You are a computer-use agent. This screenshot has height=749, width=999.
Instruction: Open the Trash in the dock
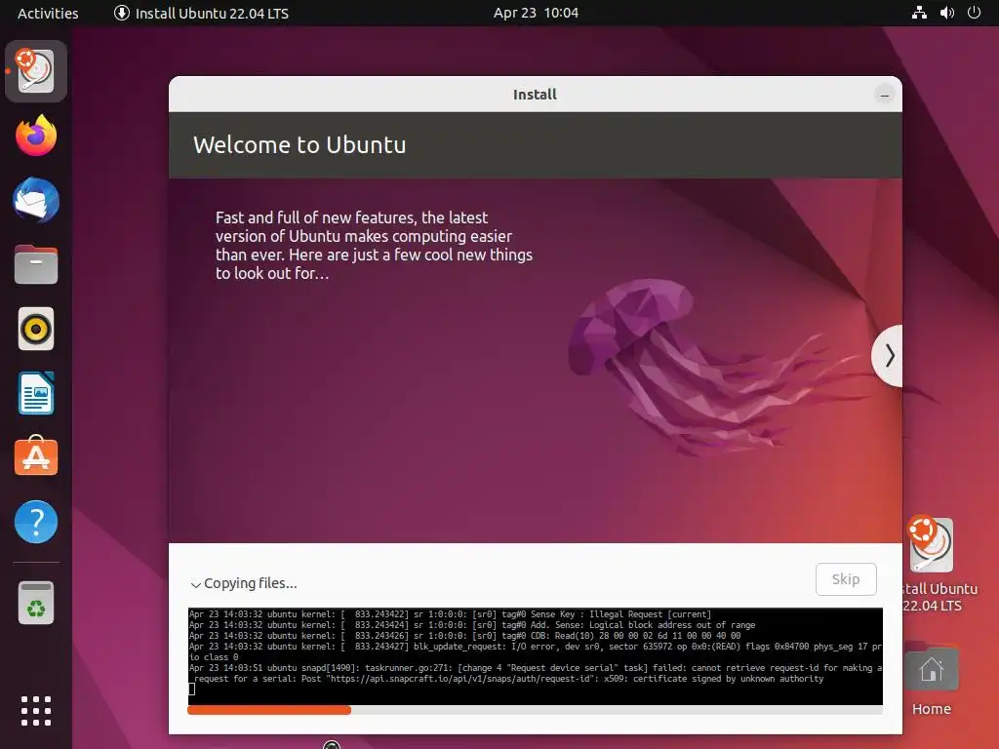36,603
